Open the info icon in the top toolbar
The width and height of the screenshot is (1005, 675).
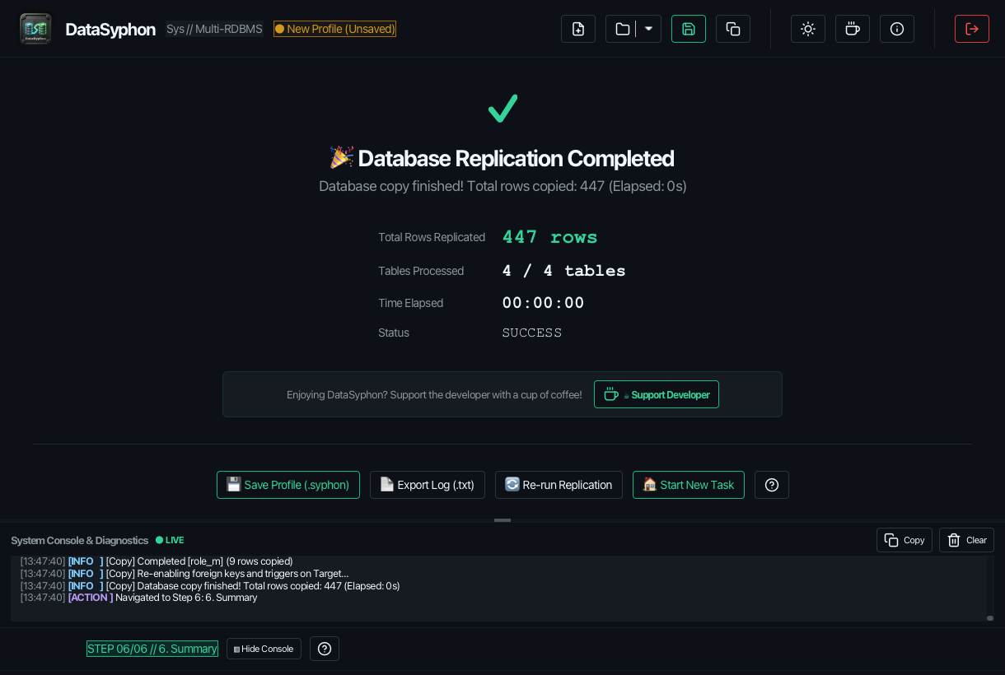pos(897,29)
